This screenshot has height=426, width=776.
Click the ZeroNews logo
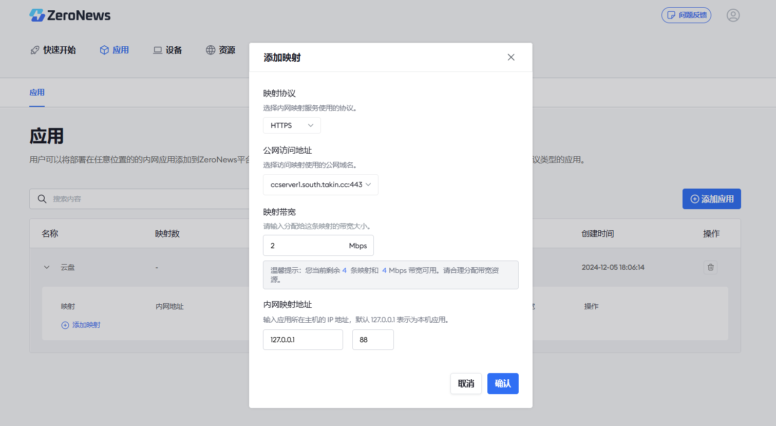(x=70, y=15)
